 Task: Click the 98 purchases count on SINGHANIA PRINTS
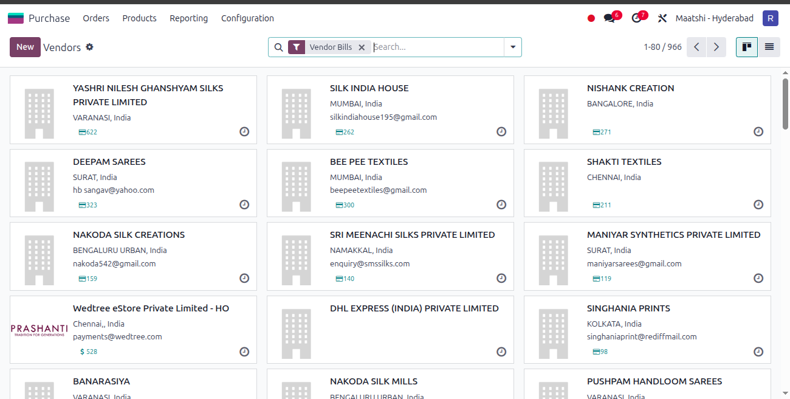tap(600, 352)
